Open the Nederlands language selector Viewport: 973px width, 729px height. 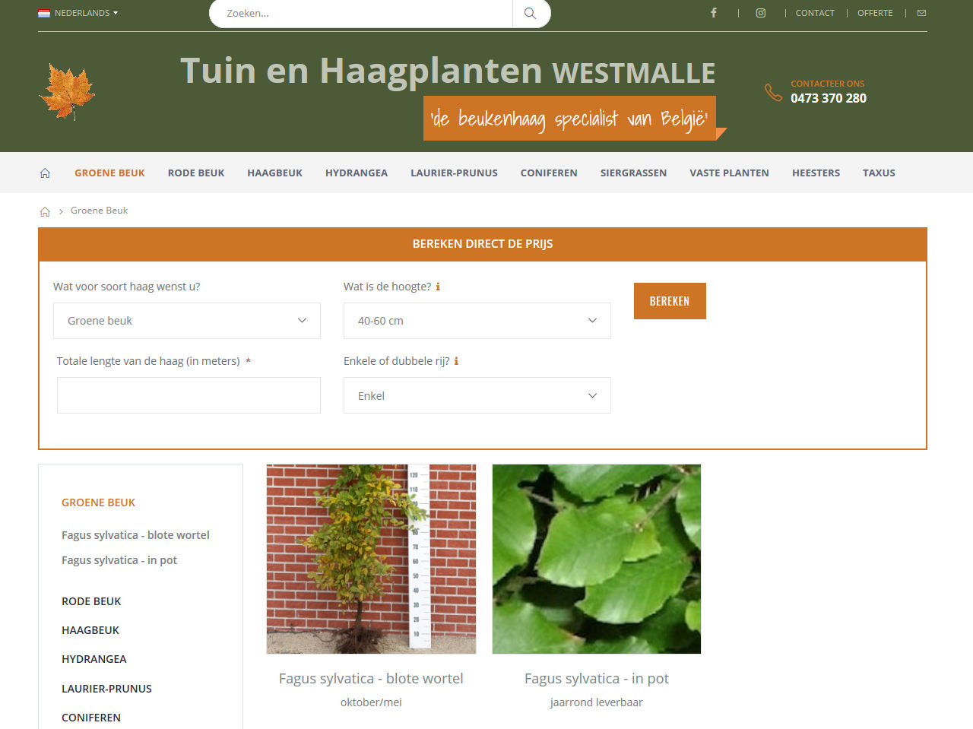click(78, 13)
